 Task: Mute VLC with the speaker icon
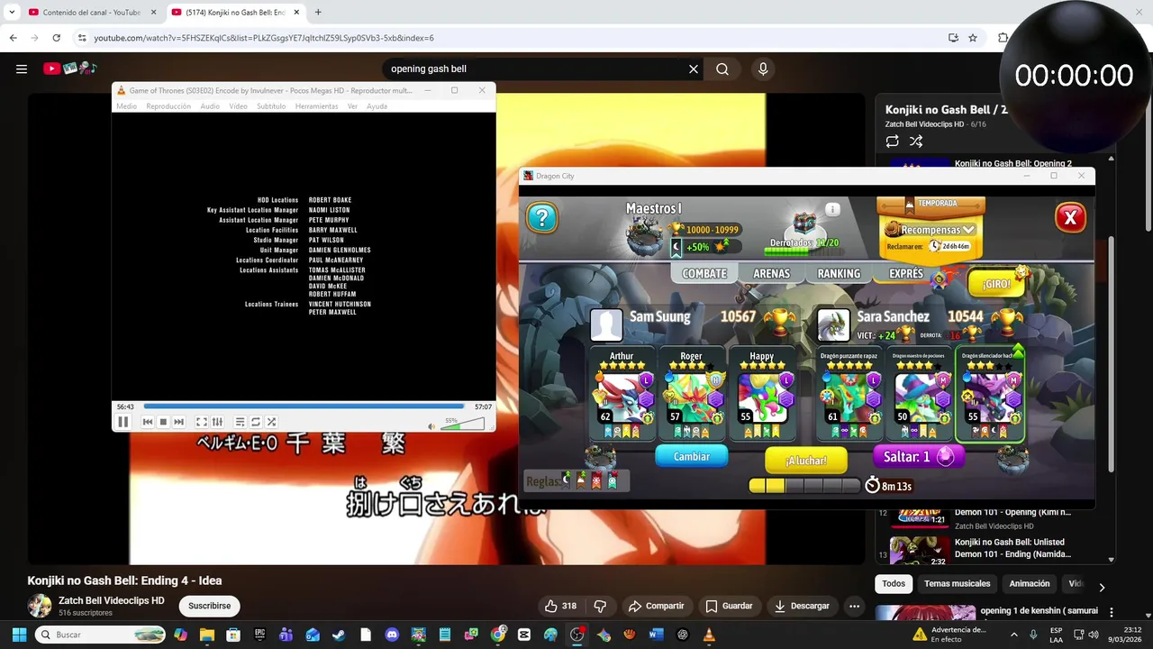pos(431,425)
